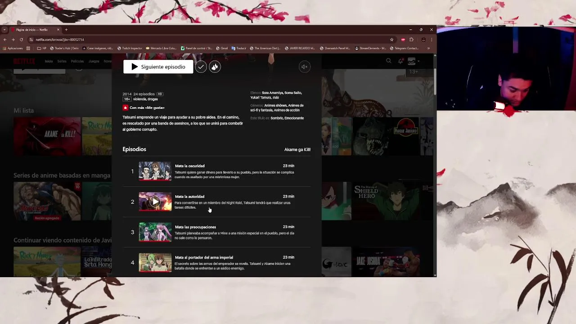Open The American Diet bookmark
This screenshot has width=576, height=324.
pyautogui.click(x=265, y=48)
